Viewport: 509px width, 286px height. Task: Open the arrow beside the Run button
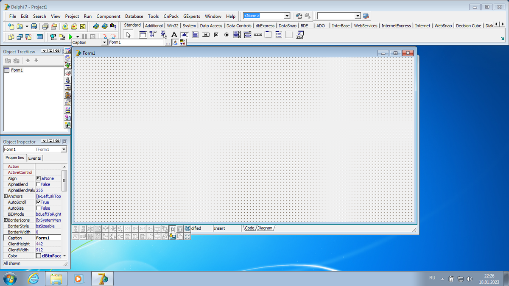point(77,37)
